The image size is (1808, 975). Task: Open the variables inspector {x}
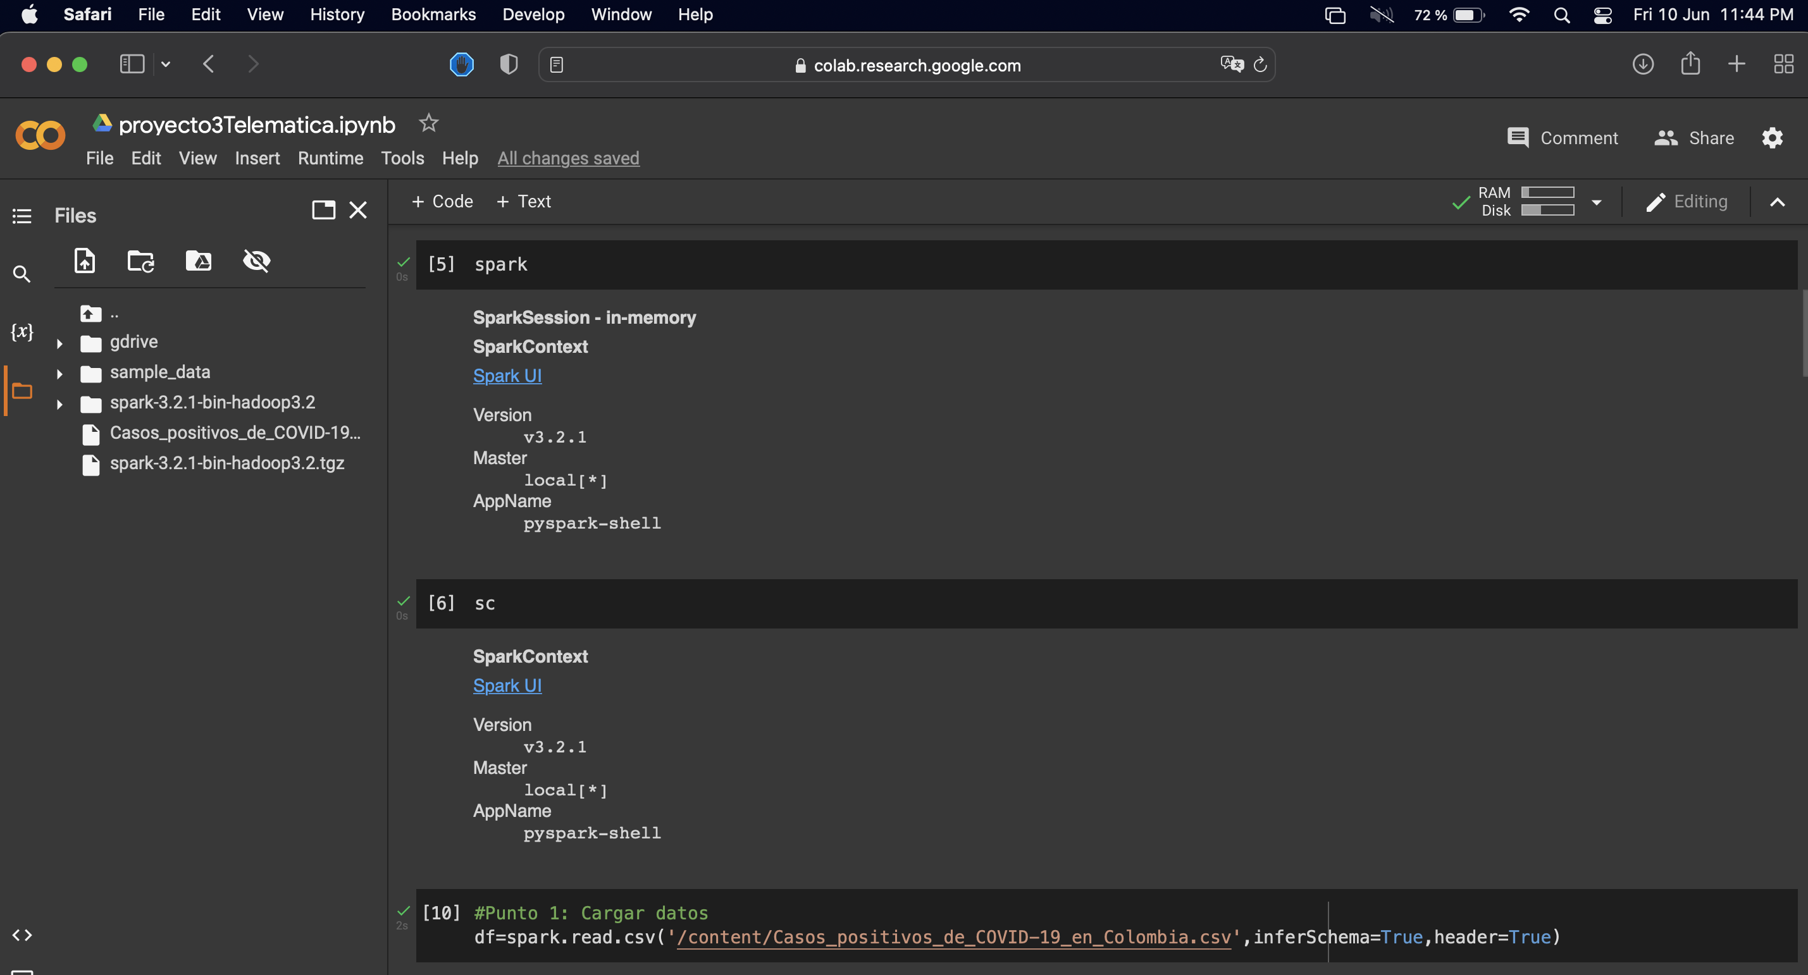point(22,331)
